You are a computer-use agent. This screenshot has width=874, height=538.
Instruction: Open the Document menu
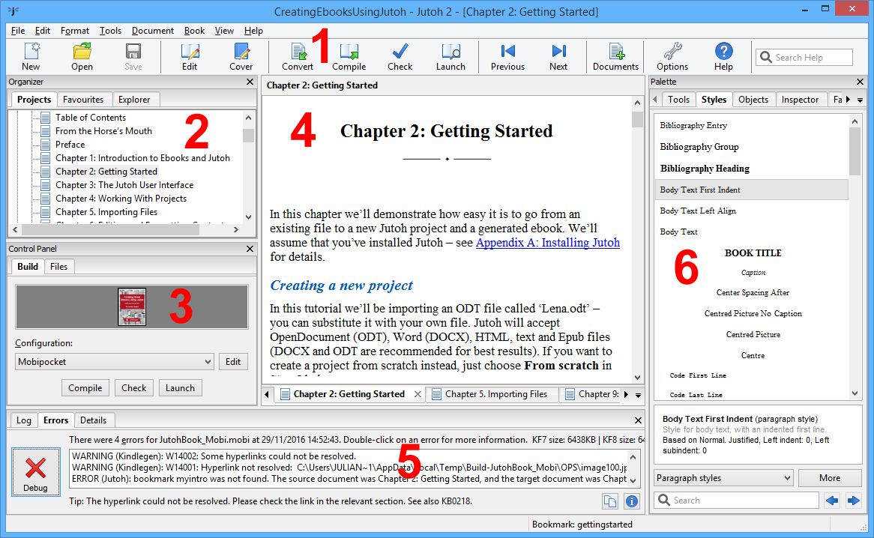click(153, 31)
